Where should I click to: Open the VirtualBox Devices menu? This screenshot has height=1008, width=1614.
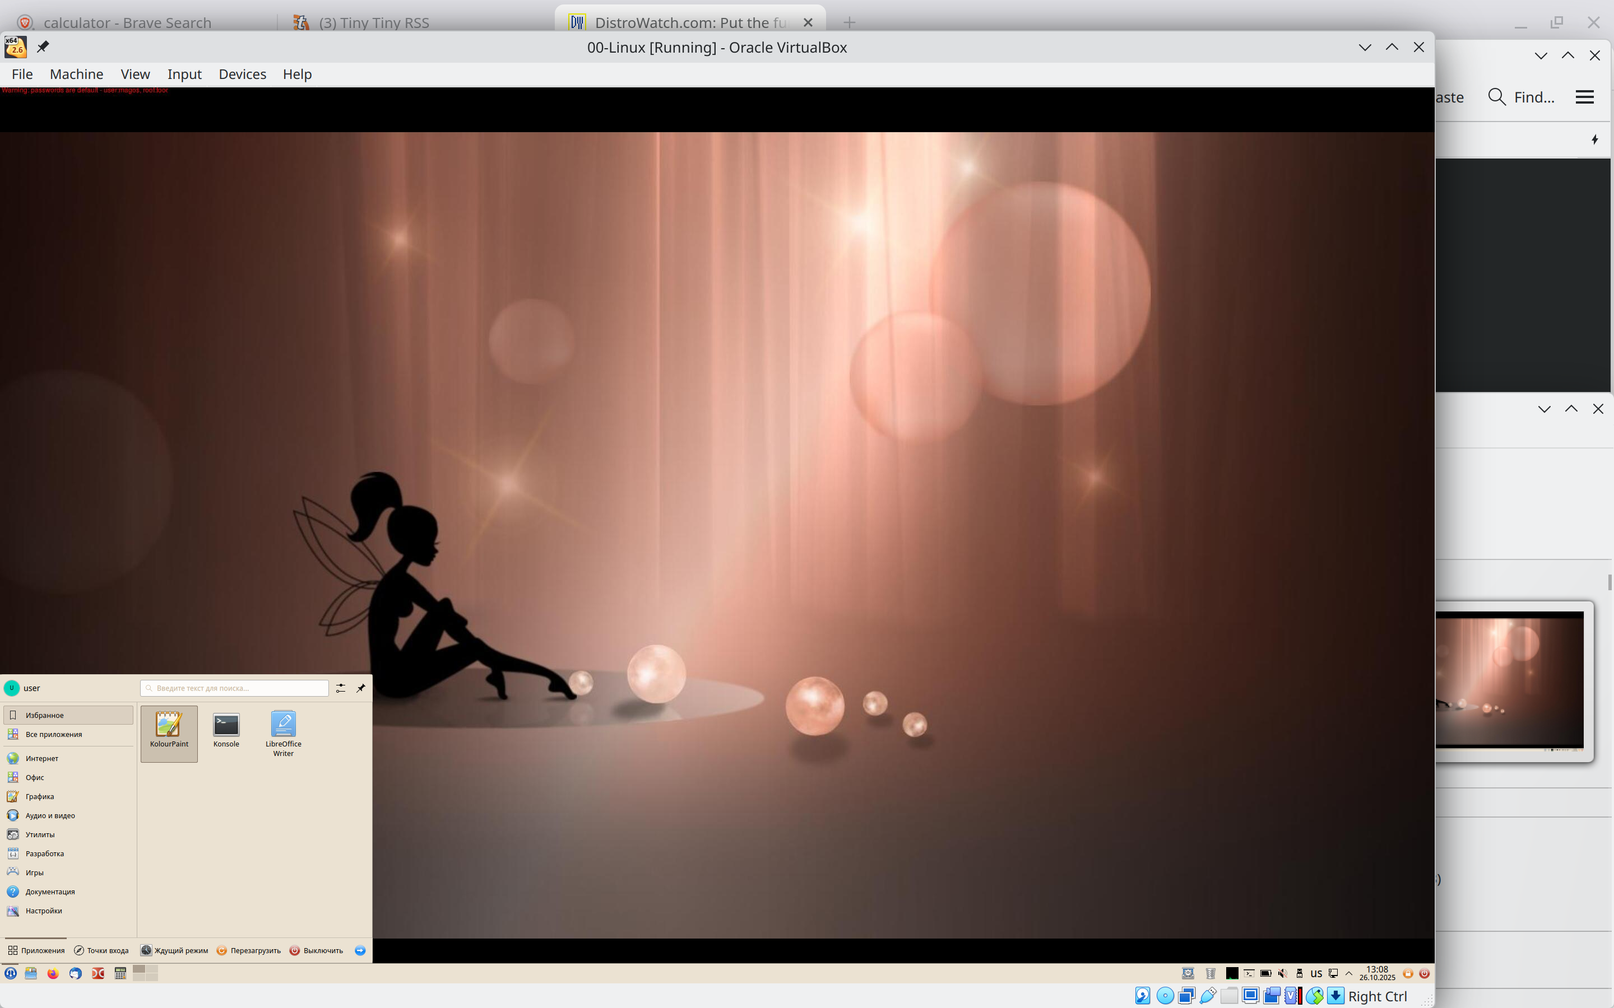click(242, 74)
